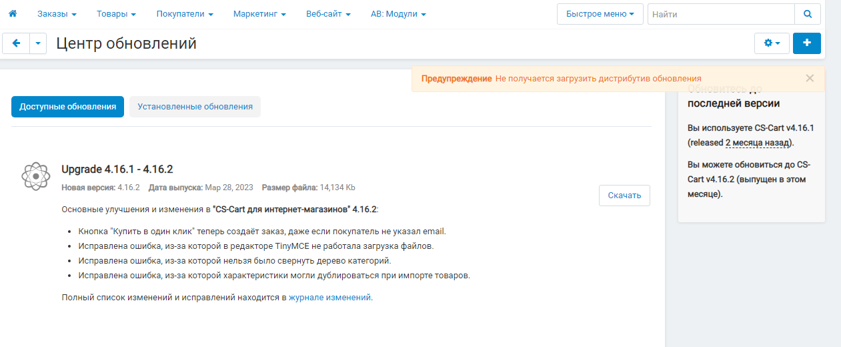Click the home icon in top menu

click(x=12, y=13)
